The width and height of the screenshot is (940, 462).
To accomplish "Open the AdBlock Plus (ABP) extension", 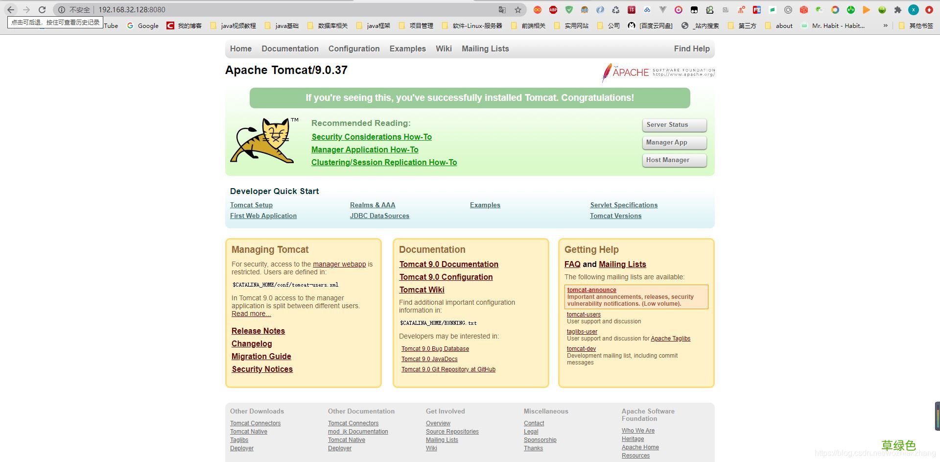I will tap(553, 10).
